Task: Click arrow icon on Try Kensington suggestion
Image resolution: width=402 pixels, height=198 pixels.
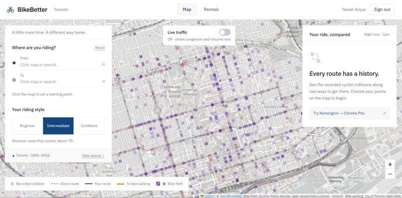Action: click(x=384, y=113)
